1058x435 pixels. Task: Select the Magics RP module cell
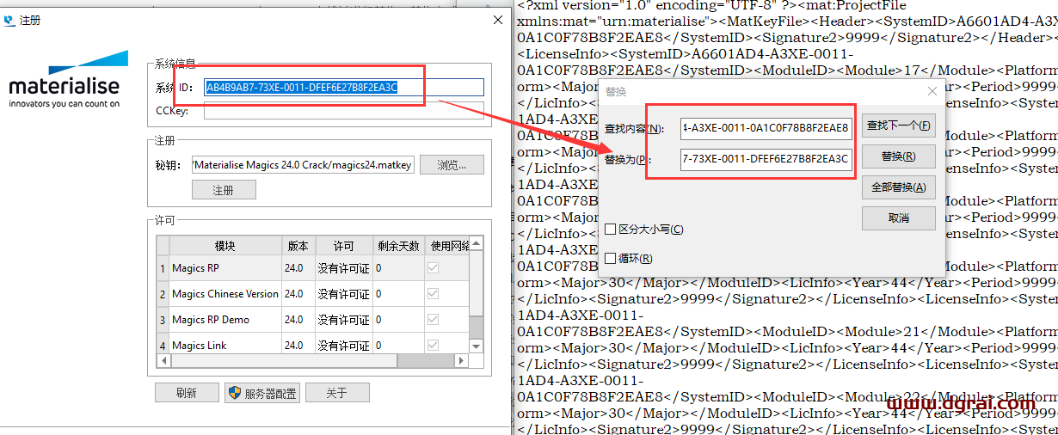tap(225, 268)
